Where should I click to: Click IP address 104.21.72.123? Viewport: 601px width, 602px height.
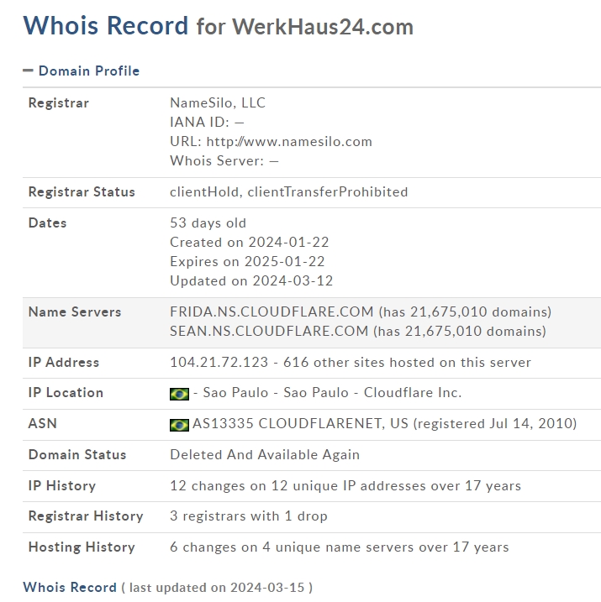pyautogui.click(x=219, y=362)
